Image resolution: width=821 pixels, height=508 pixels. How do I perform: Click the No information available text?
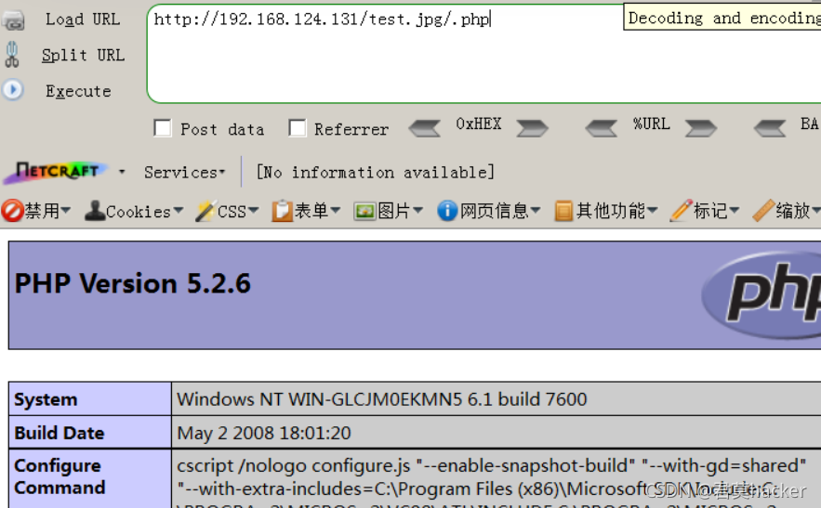pos(375,172)
